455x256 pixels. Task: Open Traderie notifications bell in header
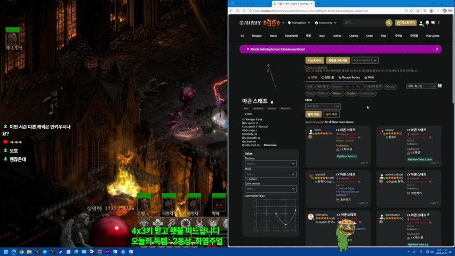pos(427,22)
